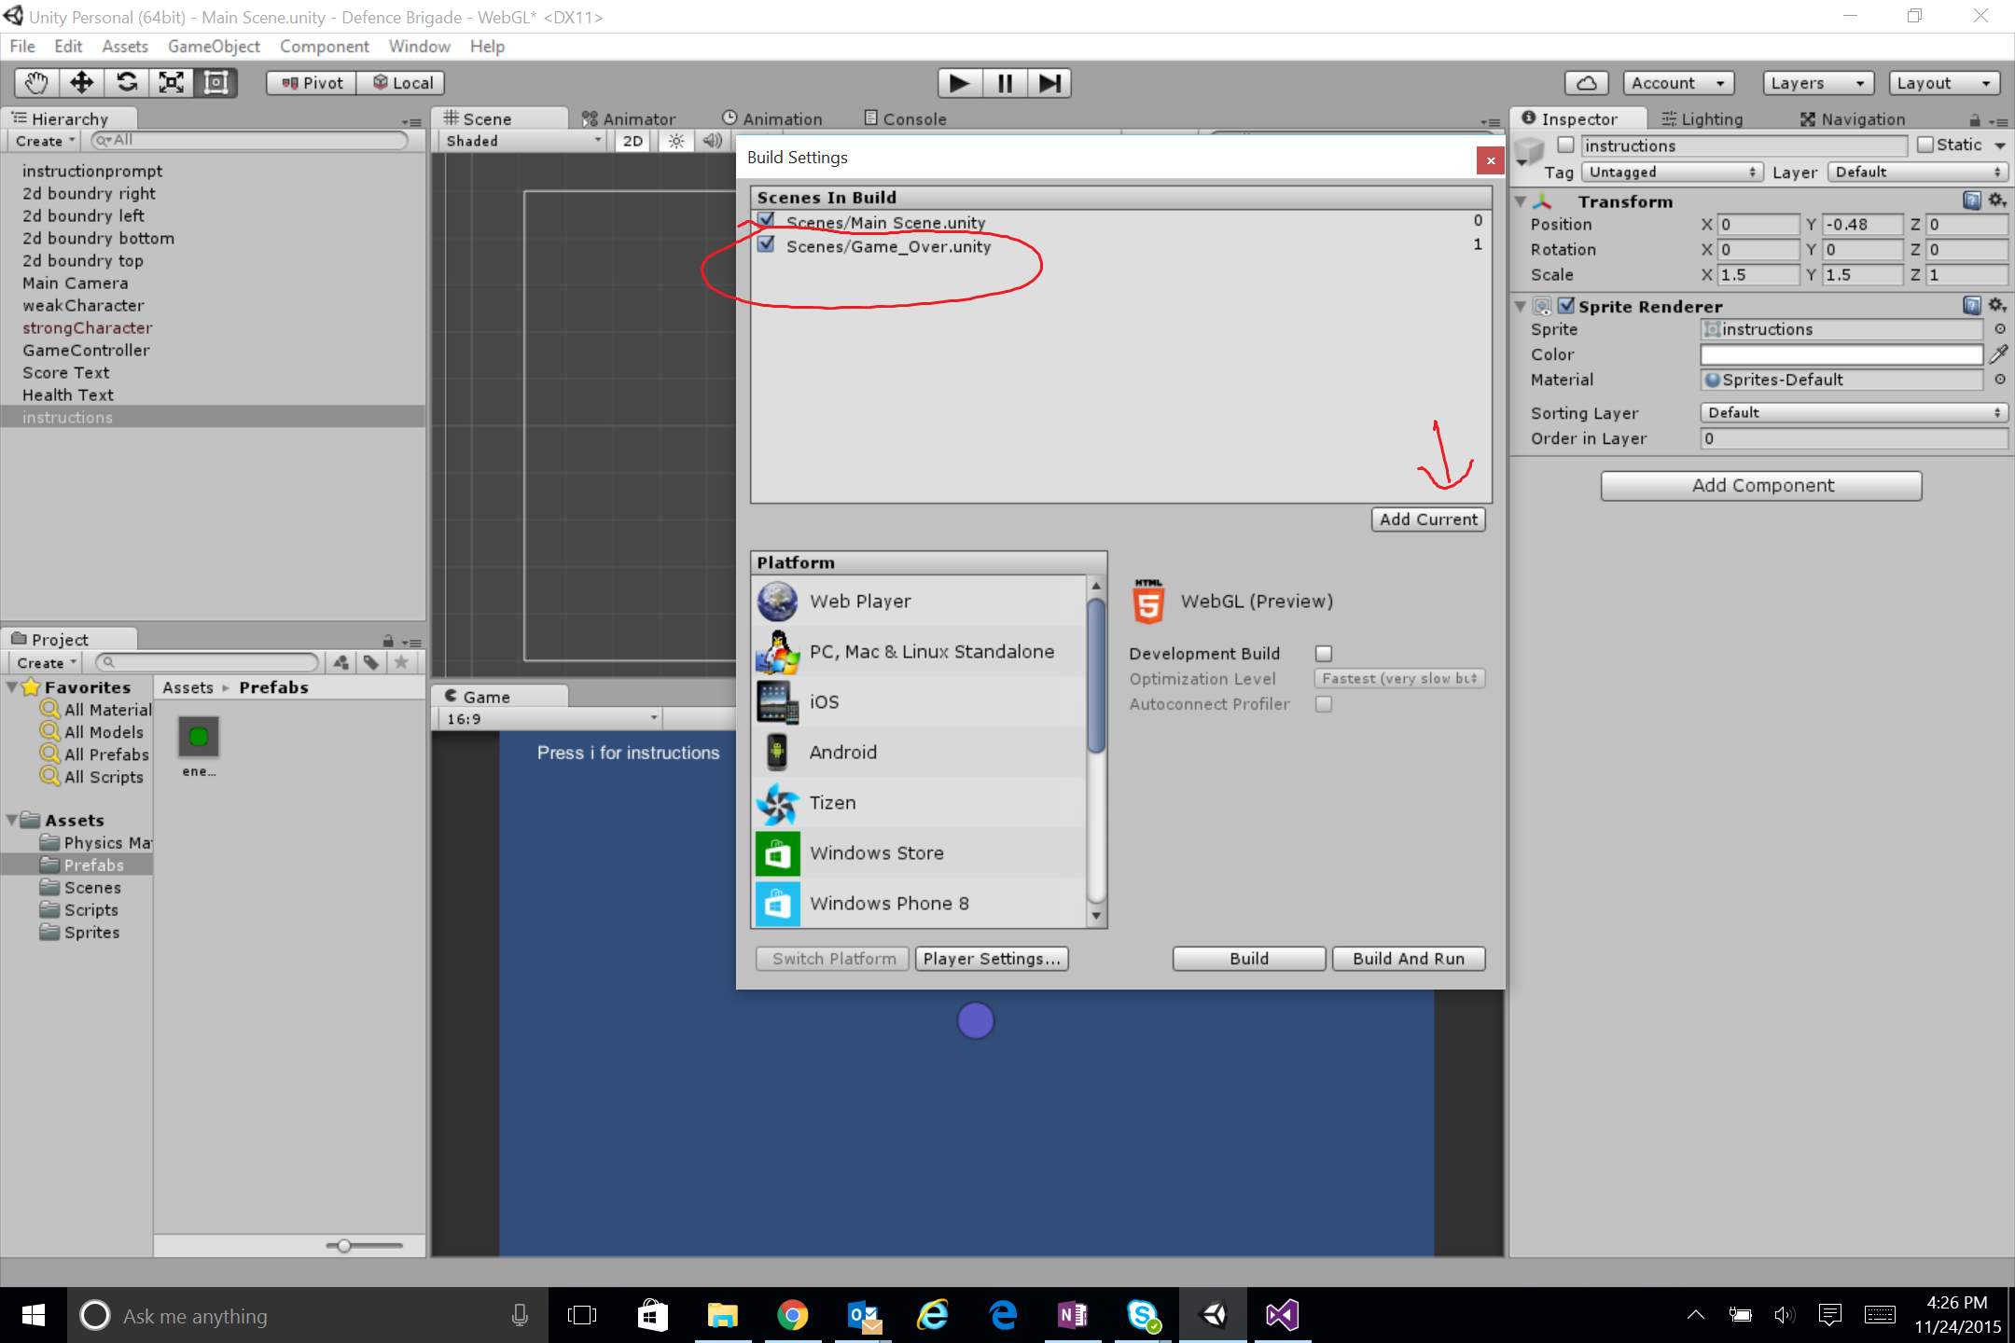
Task: Open Visual Studio from taskbar
Action: tap(1282, 1315)
